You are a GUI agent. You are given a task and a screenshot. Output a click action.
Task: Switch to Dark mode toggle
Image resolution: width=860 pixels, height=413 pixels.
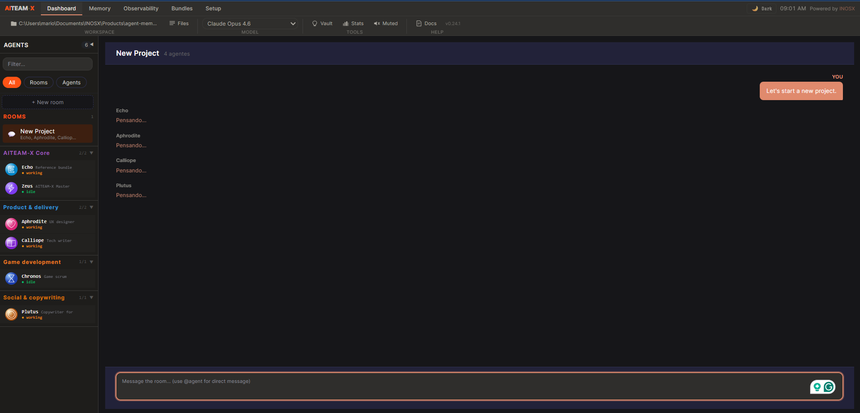pyautogui.click(x=761, y=8)
